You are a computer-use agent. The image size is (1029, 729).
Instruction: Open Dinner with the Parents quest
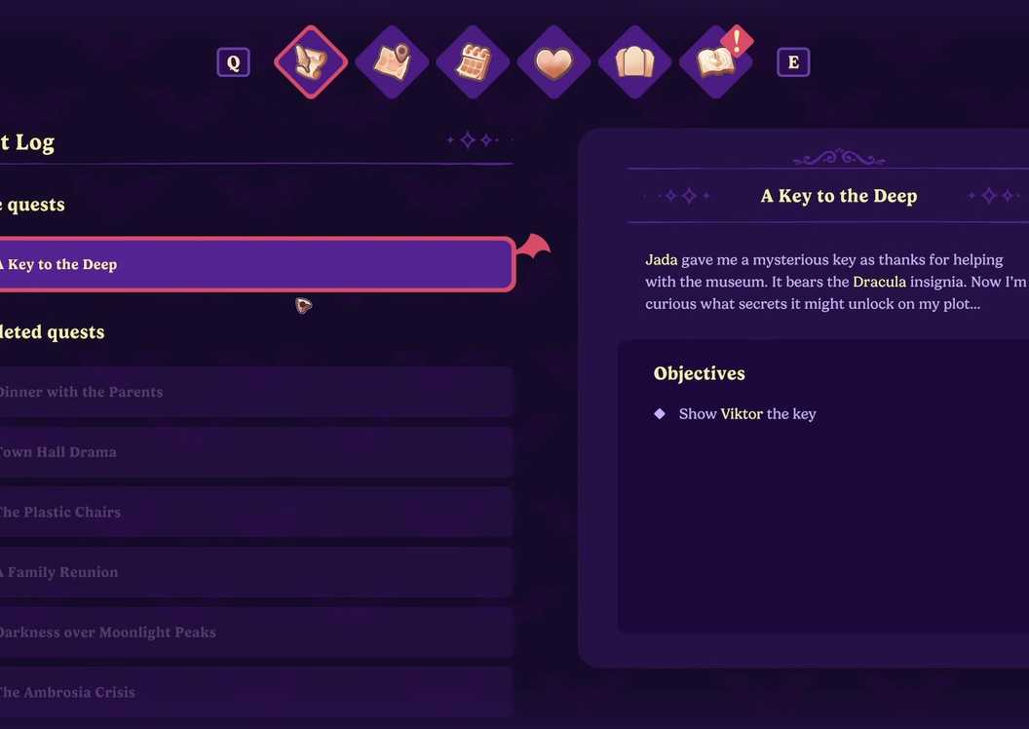click(x=256, y=392)
